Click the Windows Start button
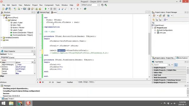 pyautogui.click(x=3, y=103)
